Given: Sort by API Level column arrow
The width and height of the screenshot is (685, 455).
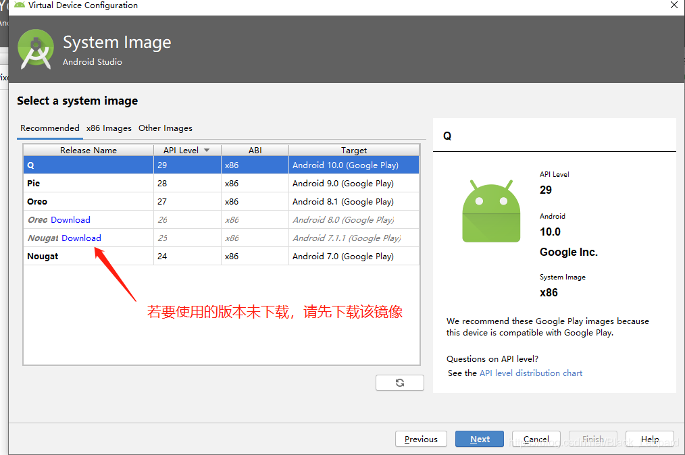Looking at the screenshot, I should pyautogui.click(x=207, y=151).
